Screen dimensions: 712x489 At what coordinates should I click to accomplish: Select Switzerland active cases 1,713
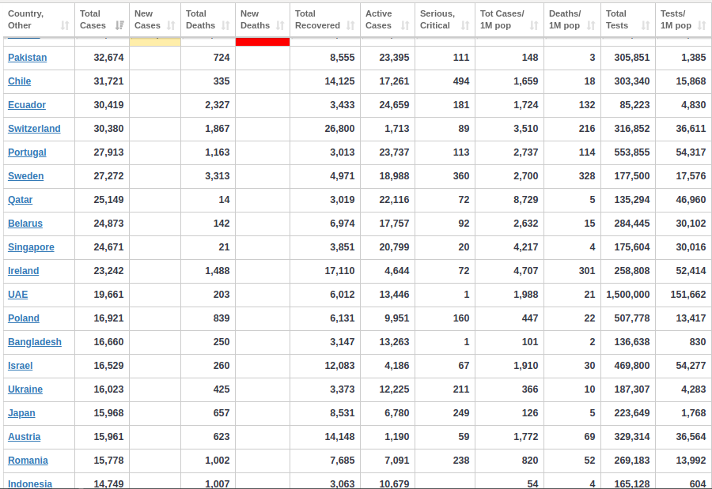pos(397,129)
